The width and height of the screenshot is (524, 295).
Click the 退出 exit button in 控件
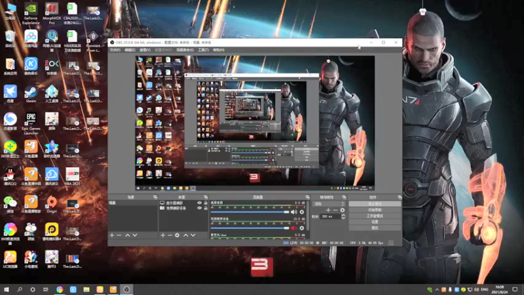(375, 227)
